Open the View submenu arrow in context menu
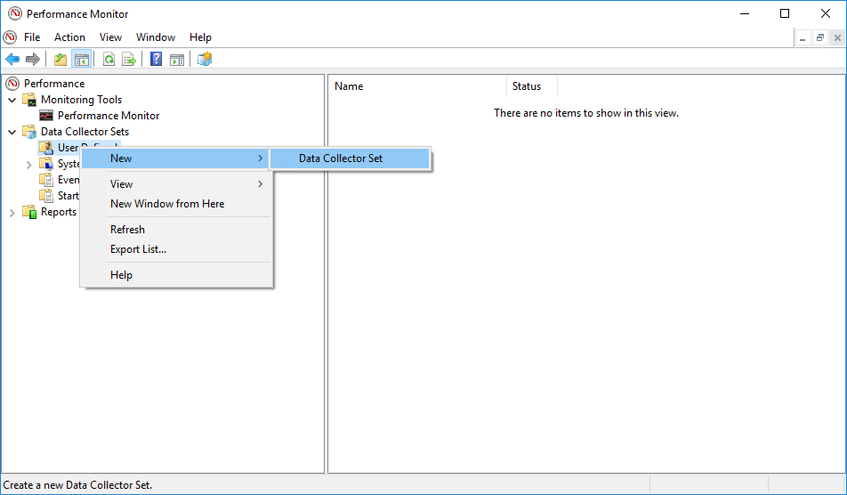 (x=261, y=184)
